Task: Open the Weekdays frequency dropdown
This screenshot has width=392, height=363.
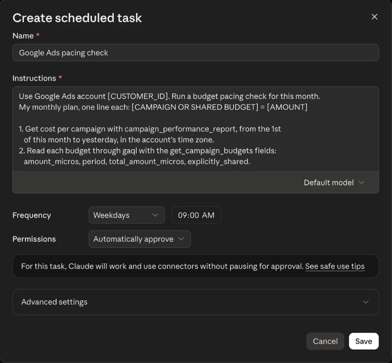Action: [127, 215]
